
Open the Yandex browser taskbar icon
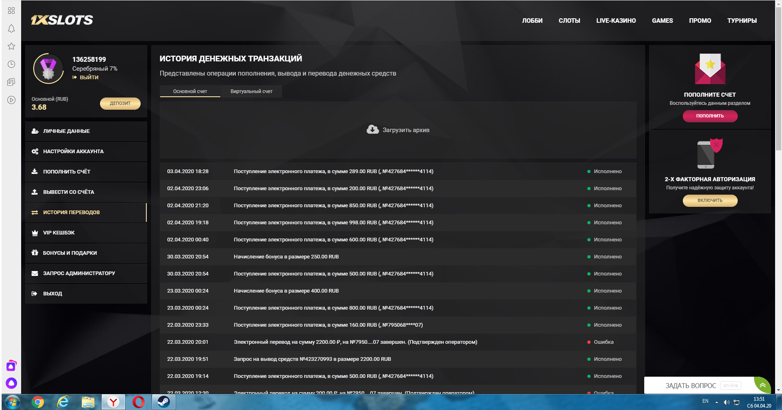tap(113, 402)
